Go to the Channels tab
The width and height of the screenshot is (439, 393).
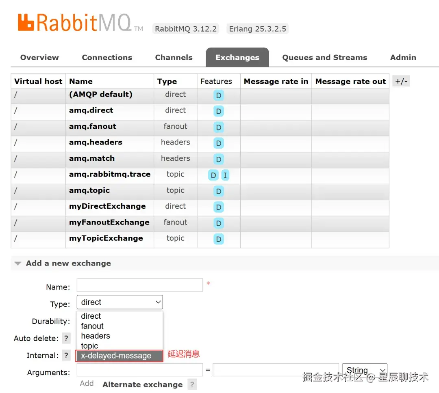174,57
